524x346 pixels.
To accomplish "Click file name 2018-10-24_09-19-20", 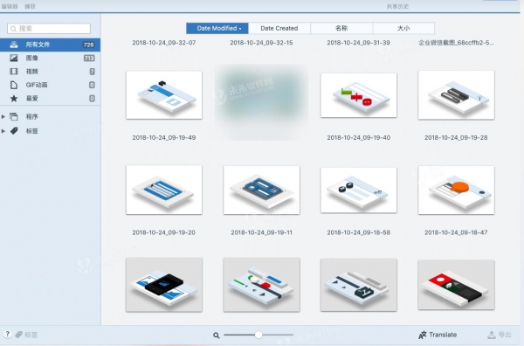I will (164, 232).
